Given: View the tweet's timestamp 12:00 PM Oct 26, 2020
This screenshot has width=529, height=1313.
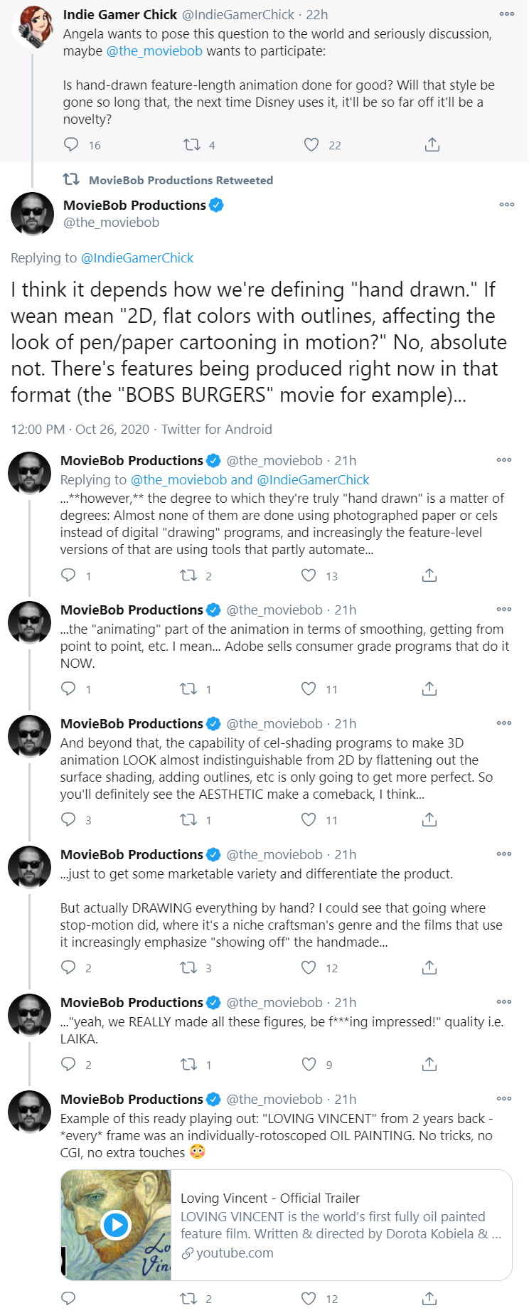Looking at the screenshot, I should pos(80,430).
